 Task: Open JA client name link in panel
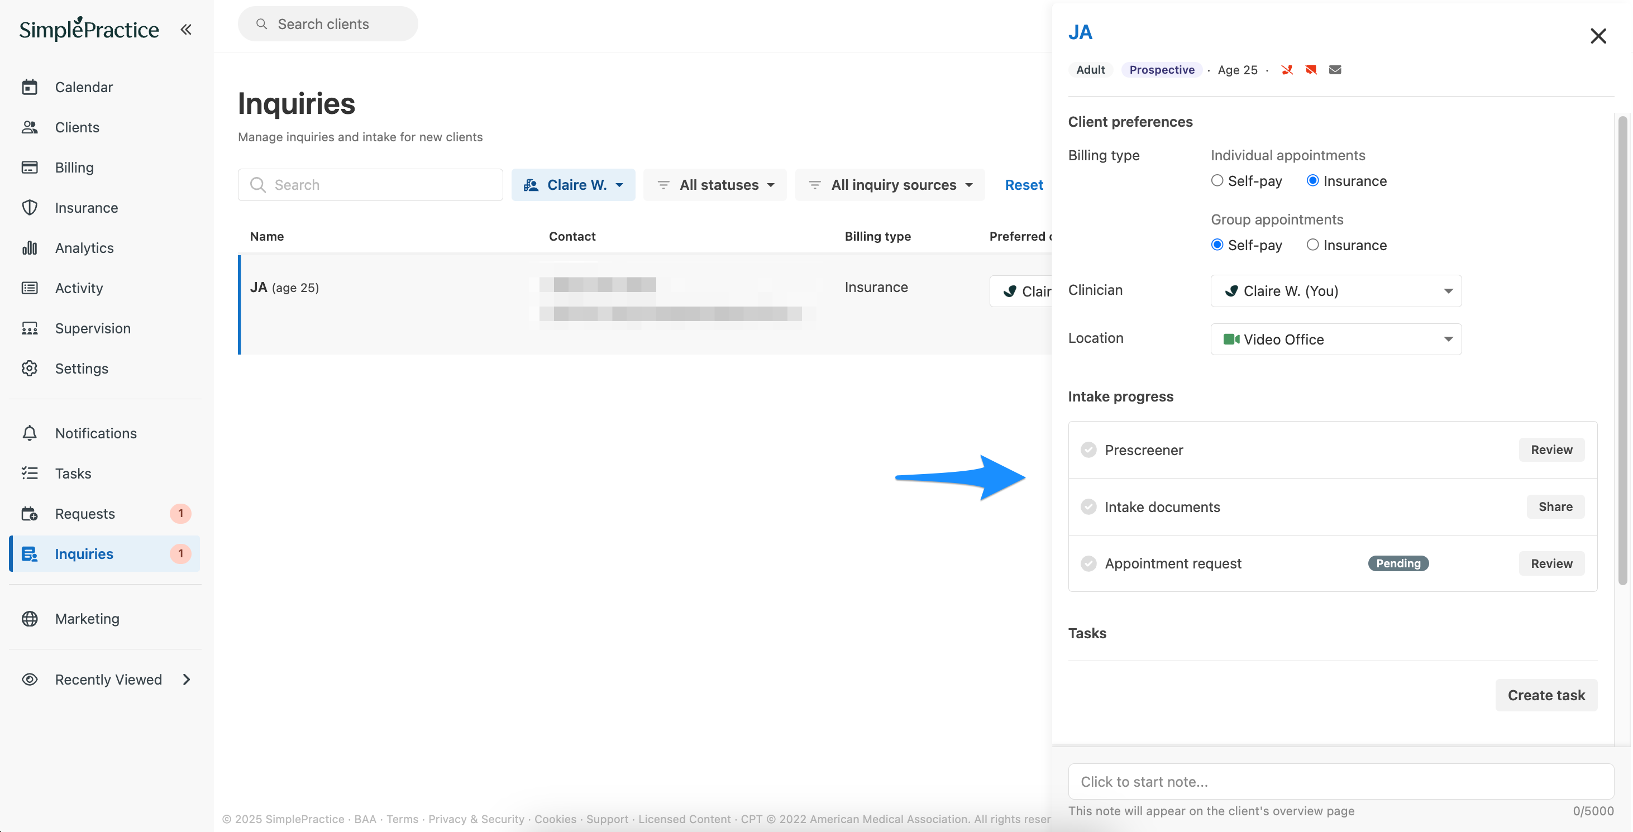[1080, 32]
